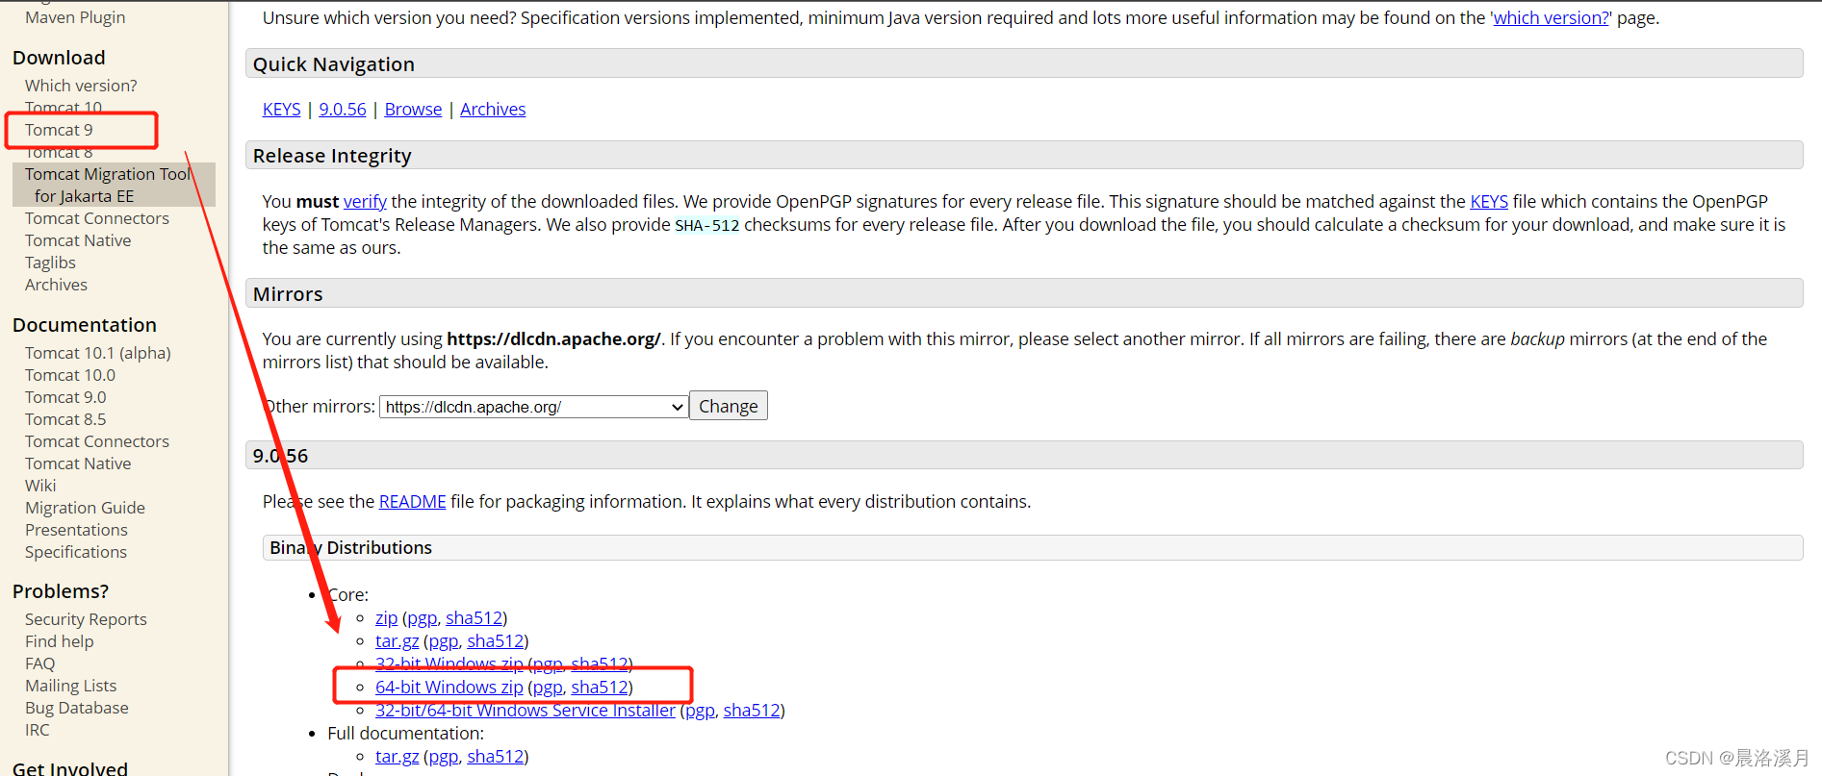
Task: Open the Browse link
Action: coord(413,110)
